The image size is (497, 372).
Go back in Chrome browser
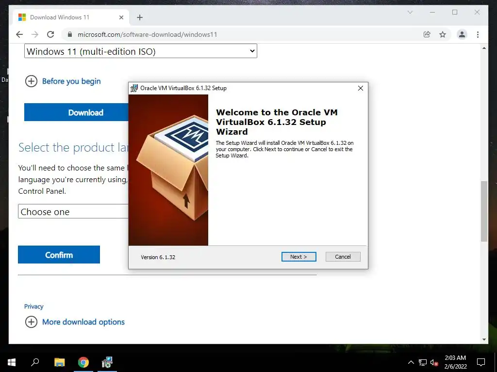pyautogui.click(x=19, y=34)
